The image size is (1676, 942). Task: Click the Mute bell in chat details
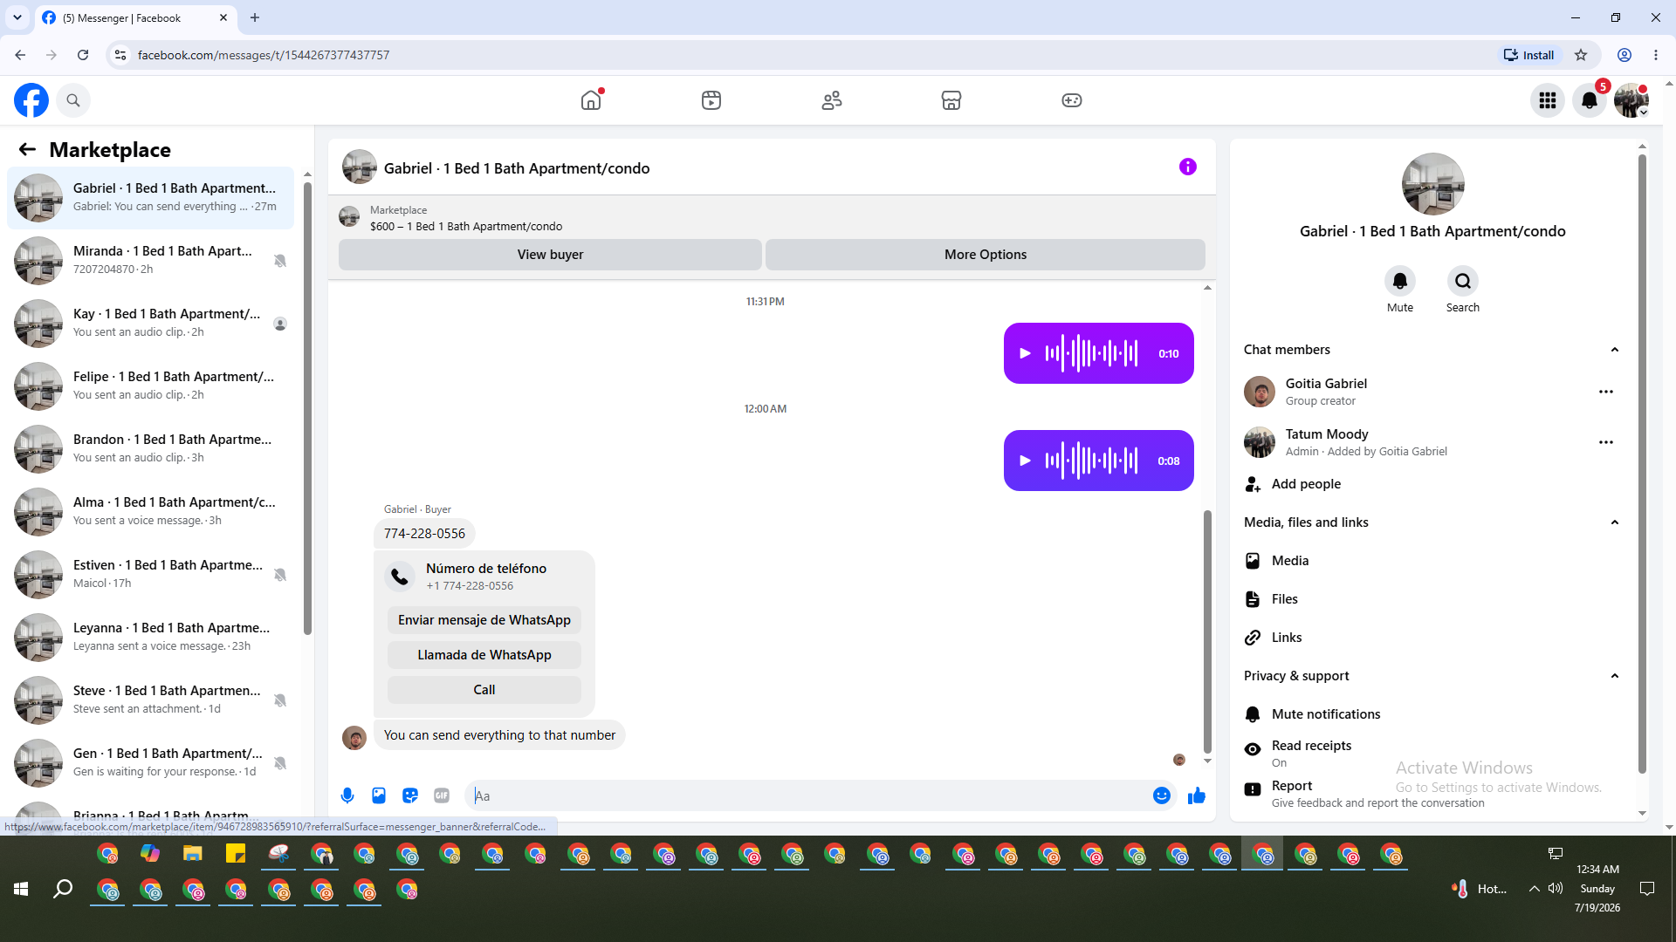click(1400, 281)
